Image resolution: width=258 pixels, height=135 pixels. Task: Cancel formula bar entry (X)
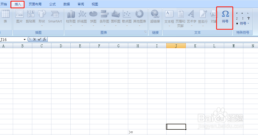[x=34, y=39]
